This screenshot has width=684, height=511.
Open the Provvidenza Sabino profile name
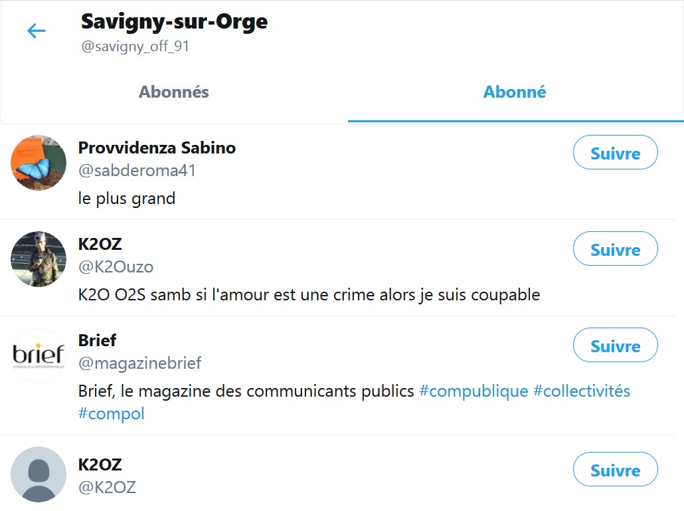pyautogui.click(x=157, y=148)
